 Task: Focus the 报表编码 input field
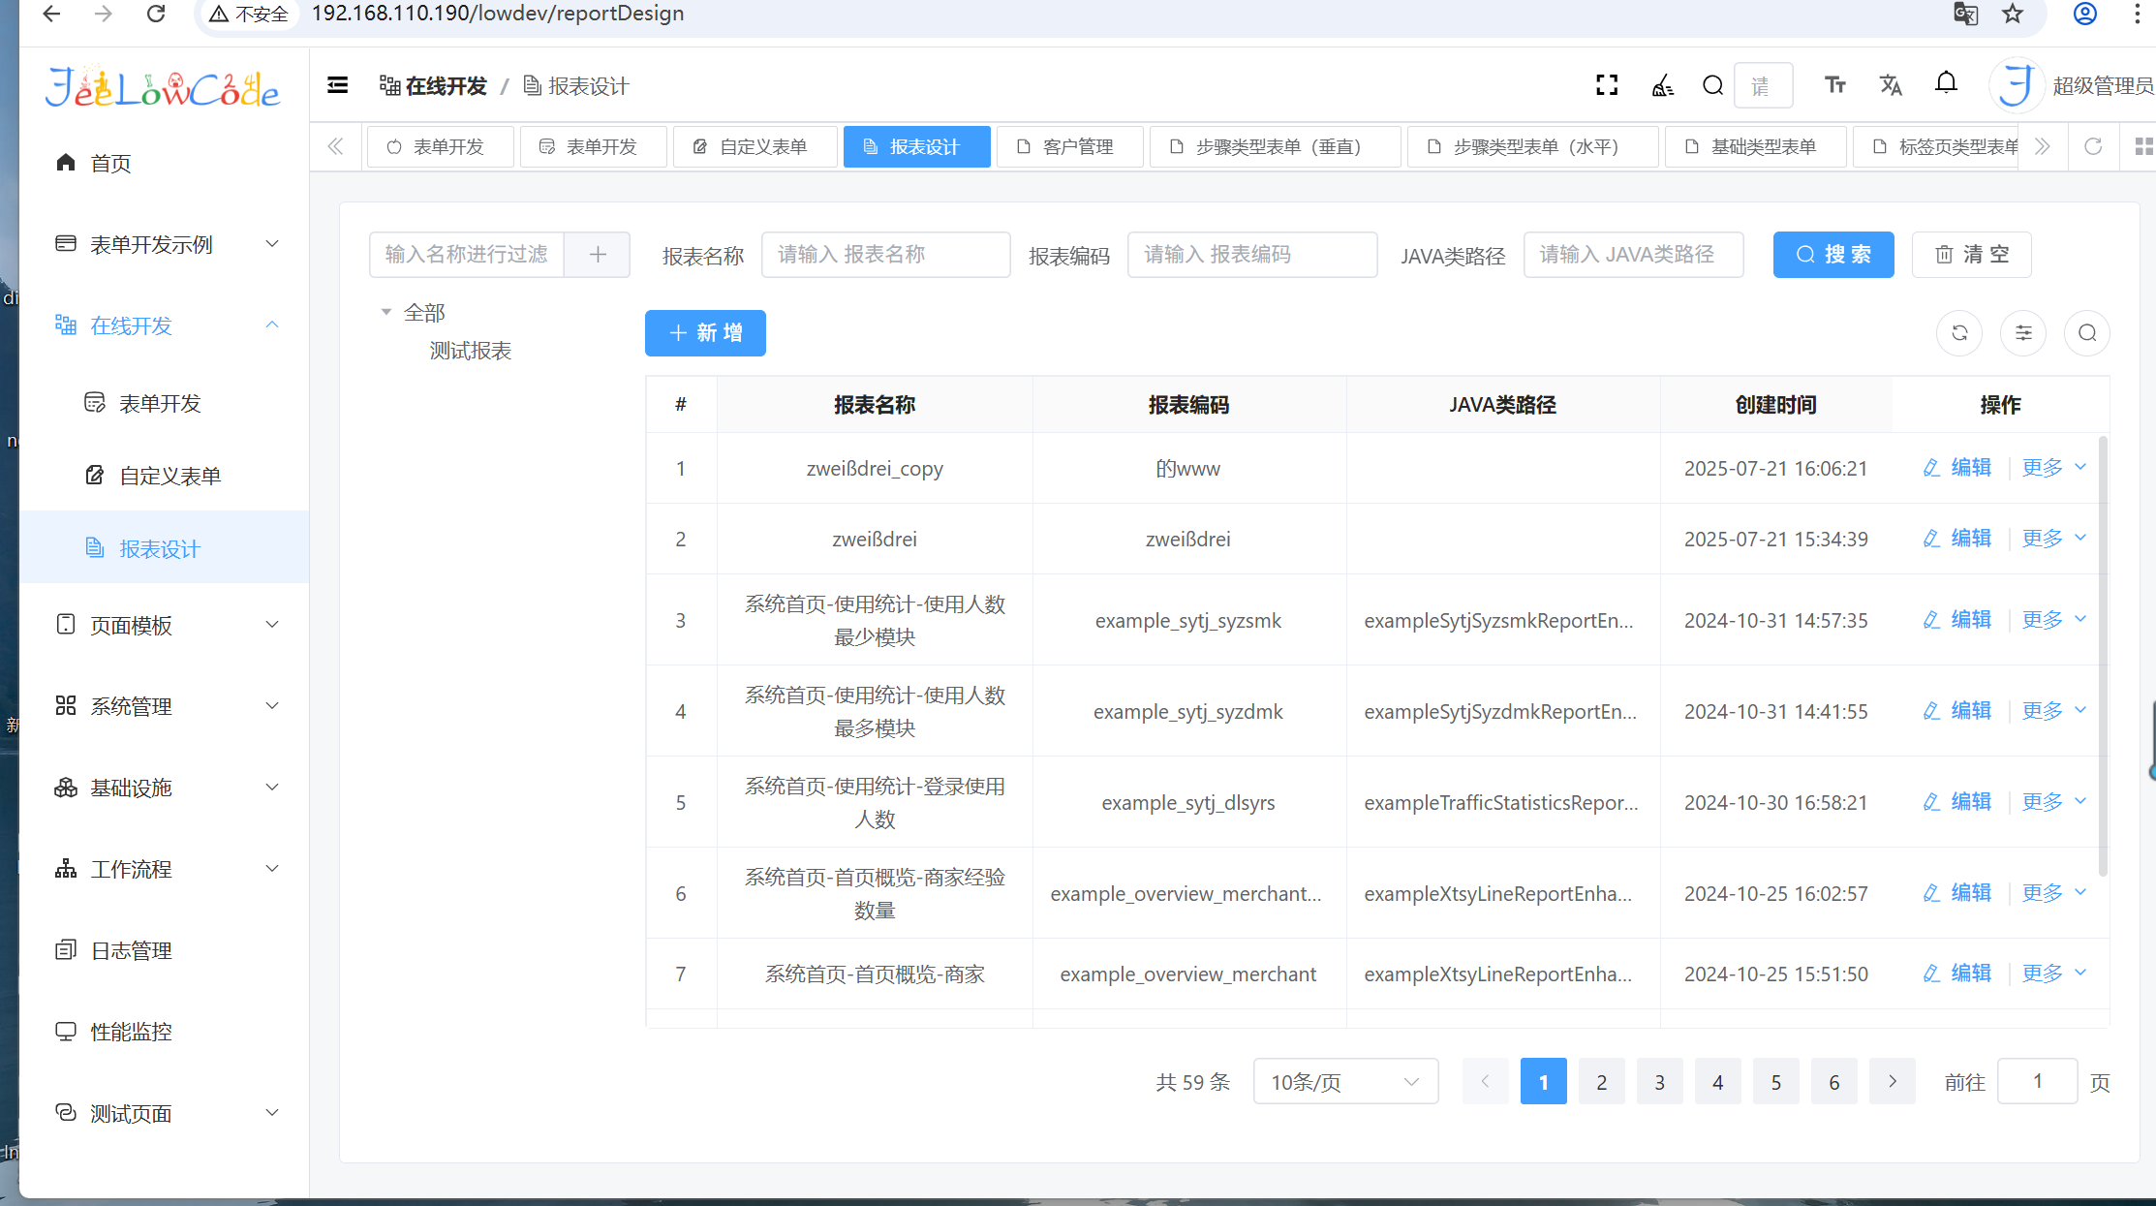click(x=1251, y=255)
